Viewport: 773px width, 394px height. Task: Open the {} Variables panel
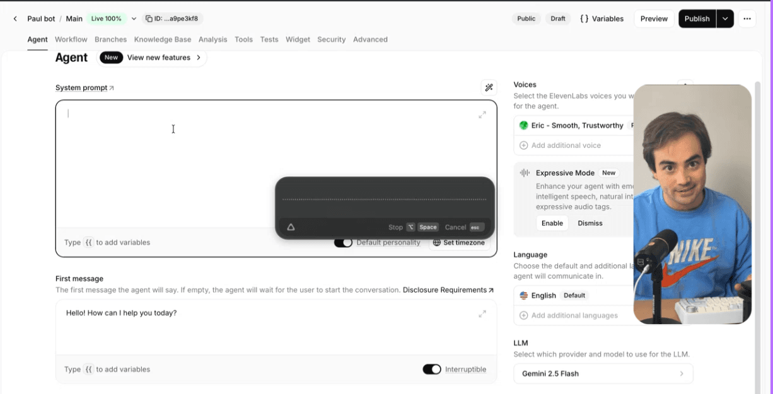pos(602,18)
